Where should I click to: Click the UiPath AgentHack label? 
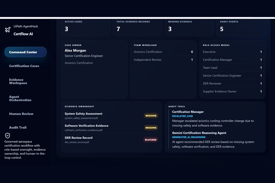(x=26, y=26)
